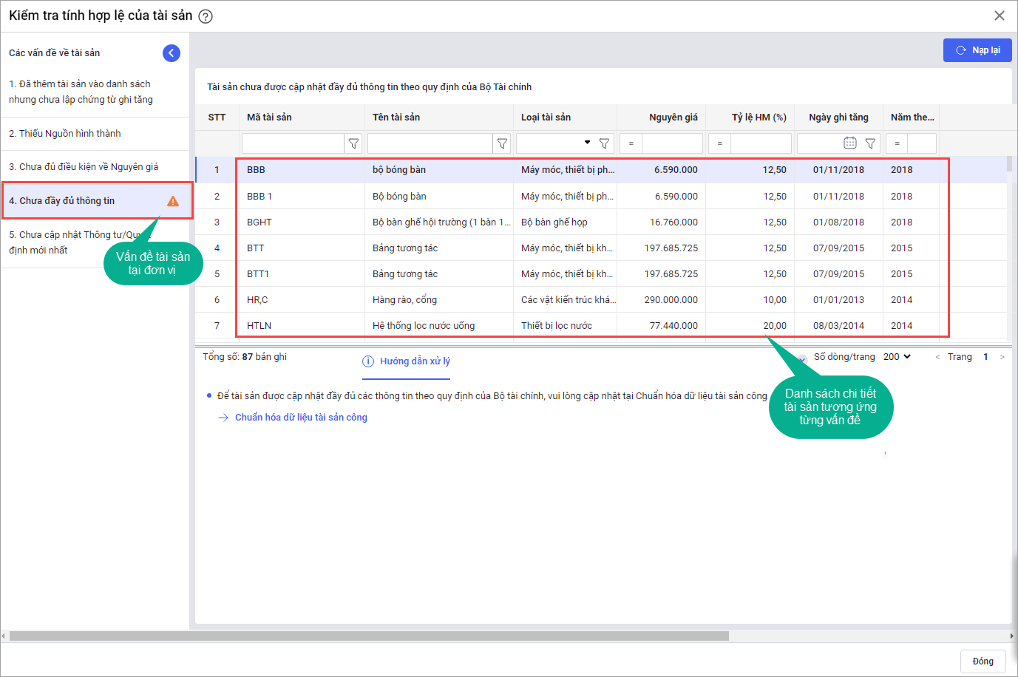Select Thiếu Nguồn hình thành issue

point(65,134)
